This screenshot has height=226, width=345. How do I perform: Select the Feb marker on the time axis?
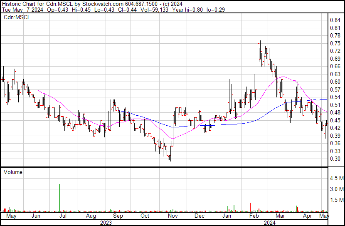point(254,216)
